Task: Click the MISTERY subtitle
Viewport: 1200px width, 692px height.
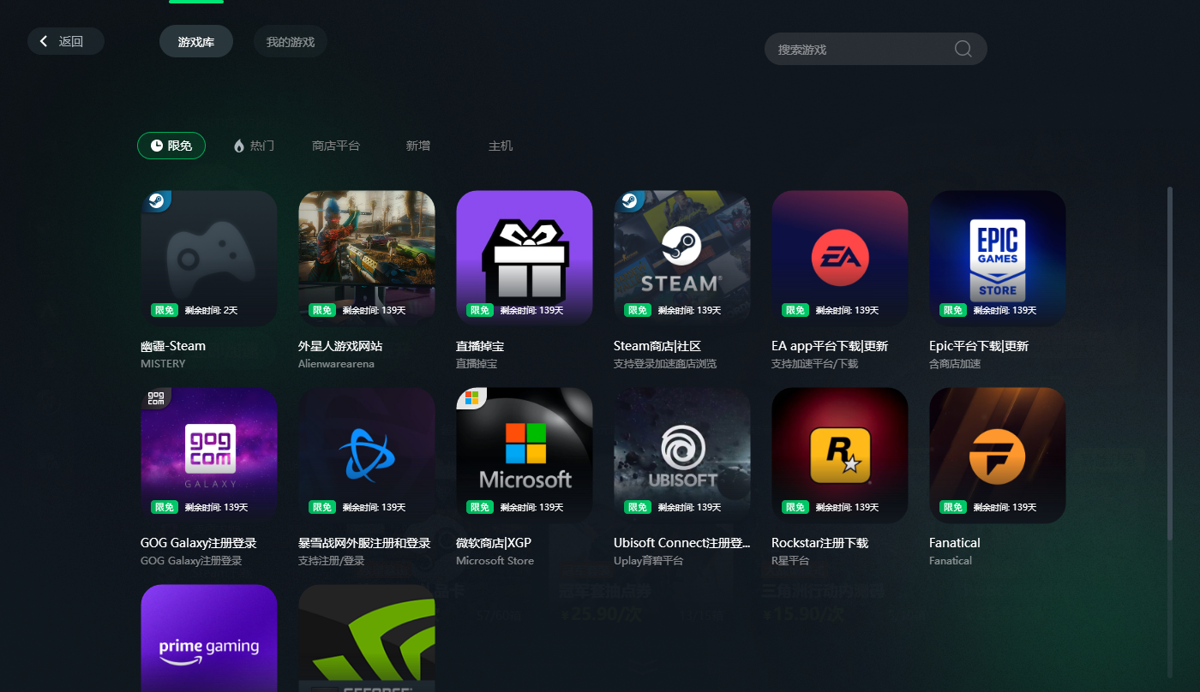Action: [163, 364]
